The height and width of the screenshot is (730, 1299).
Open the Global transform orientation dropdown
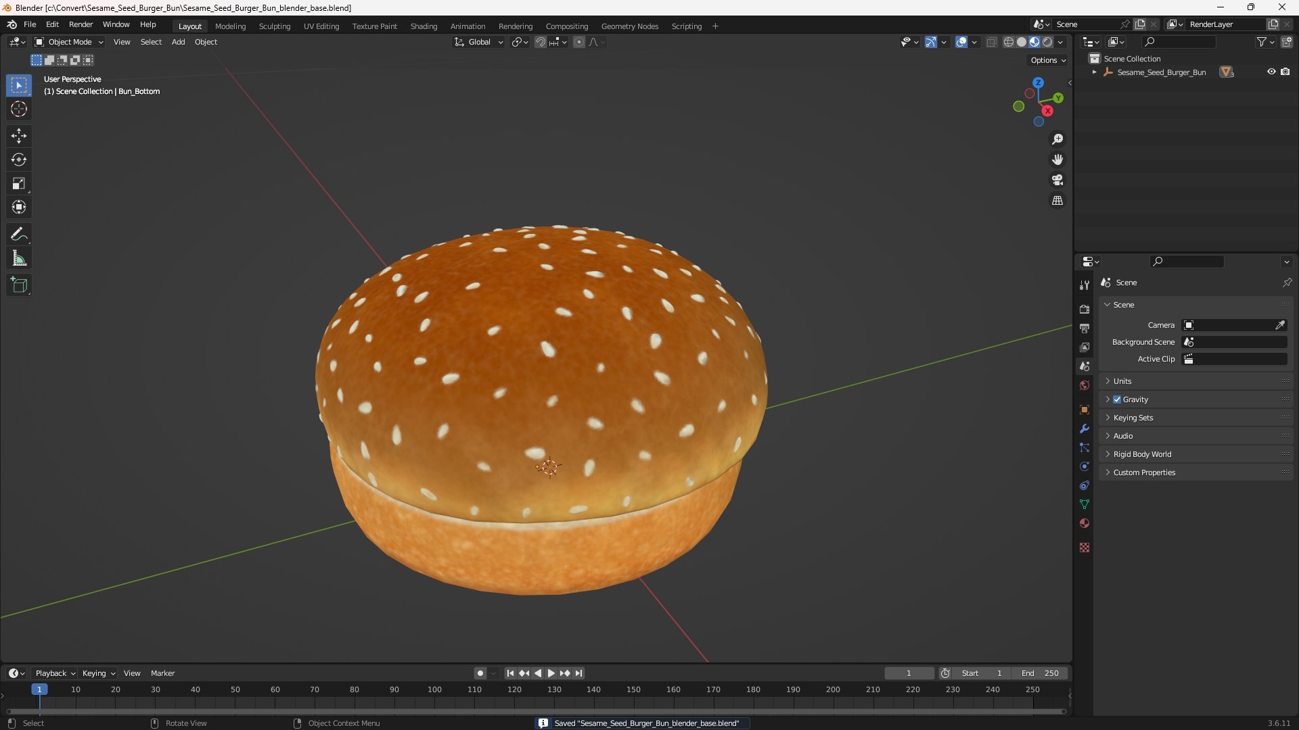[479, 42]
